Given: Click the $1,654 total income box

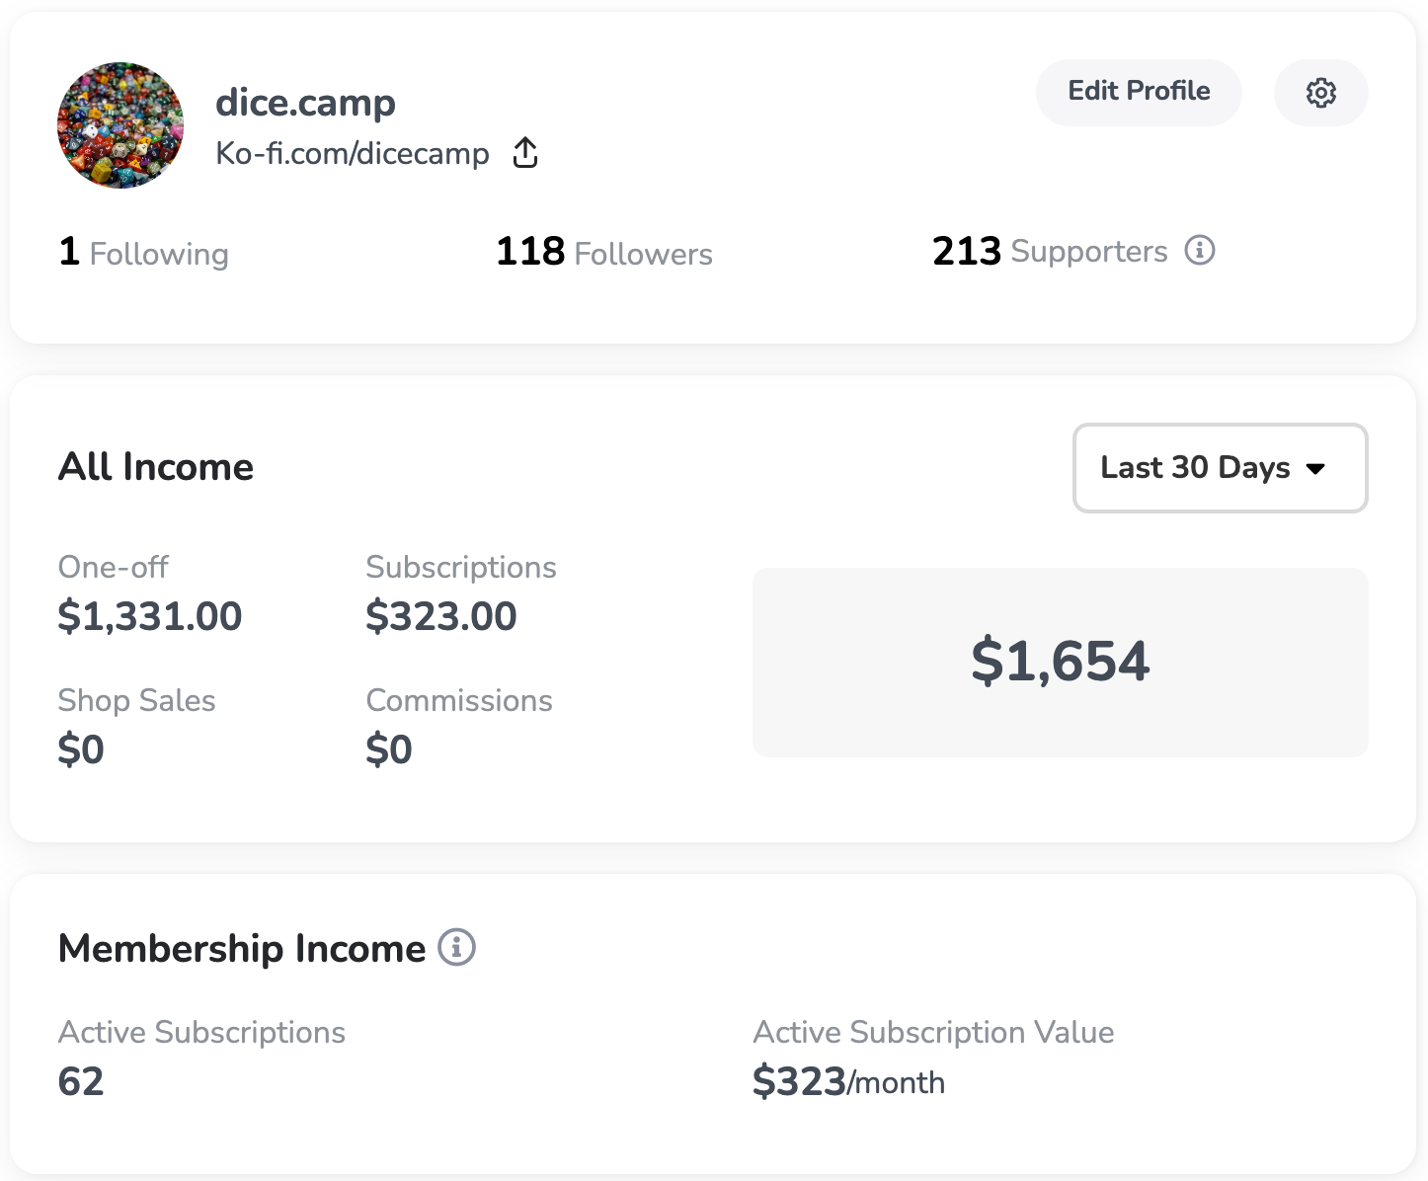Looking at the screenshot, I should point(1060,662).
